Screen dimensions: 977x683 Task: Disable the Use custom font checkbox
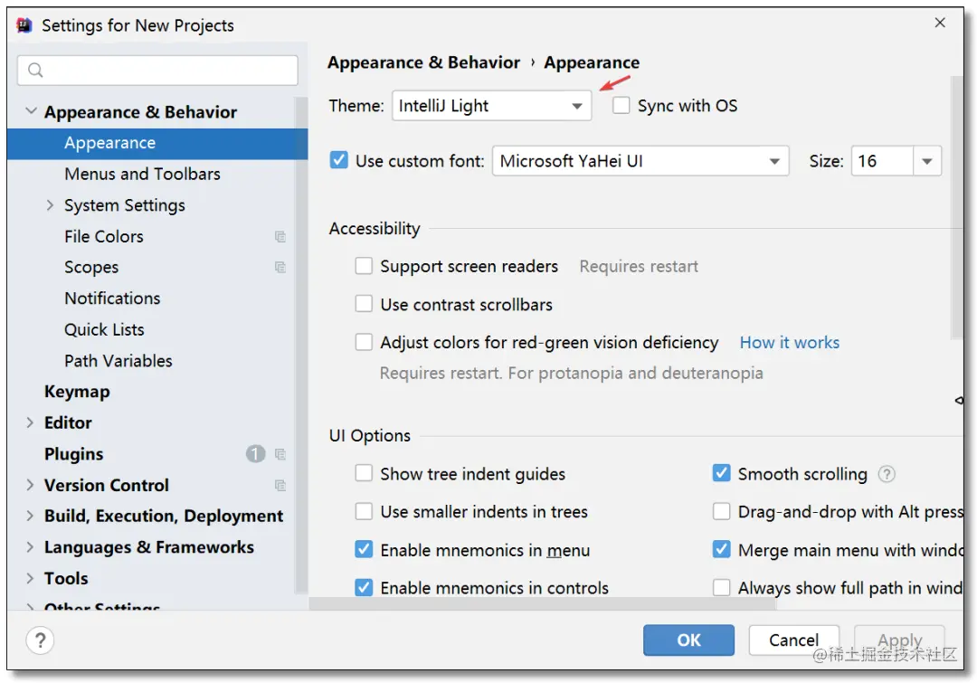coord(339,161)
